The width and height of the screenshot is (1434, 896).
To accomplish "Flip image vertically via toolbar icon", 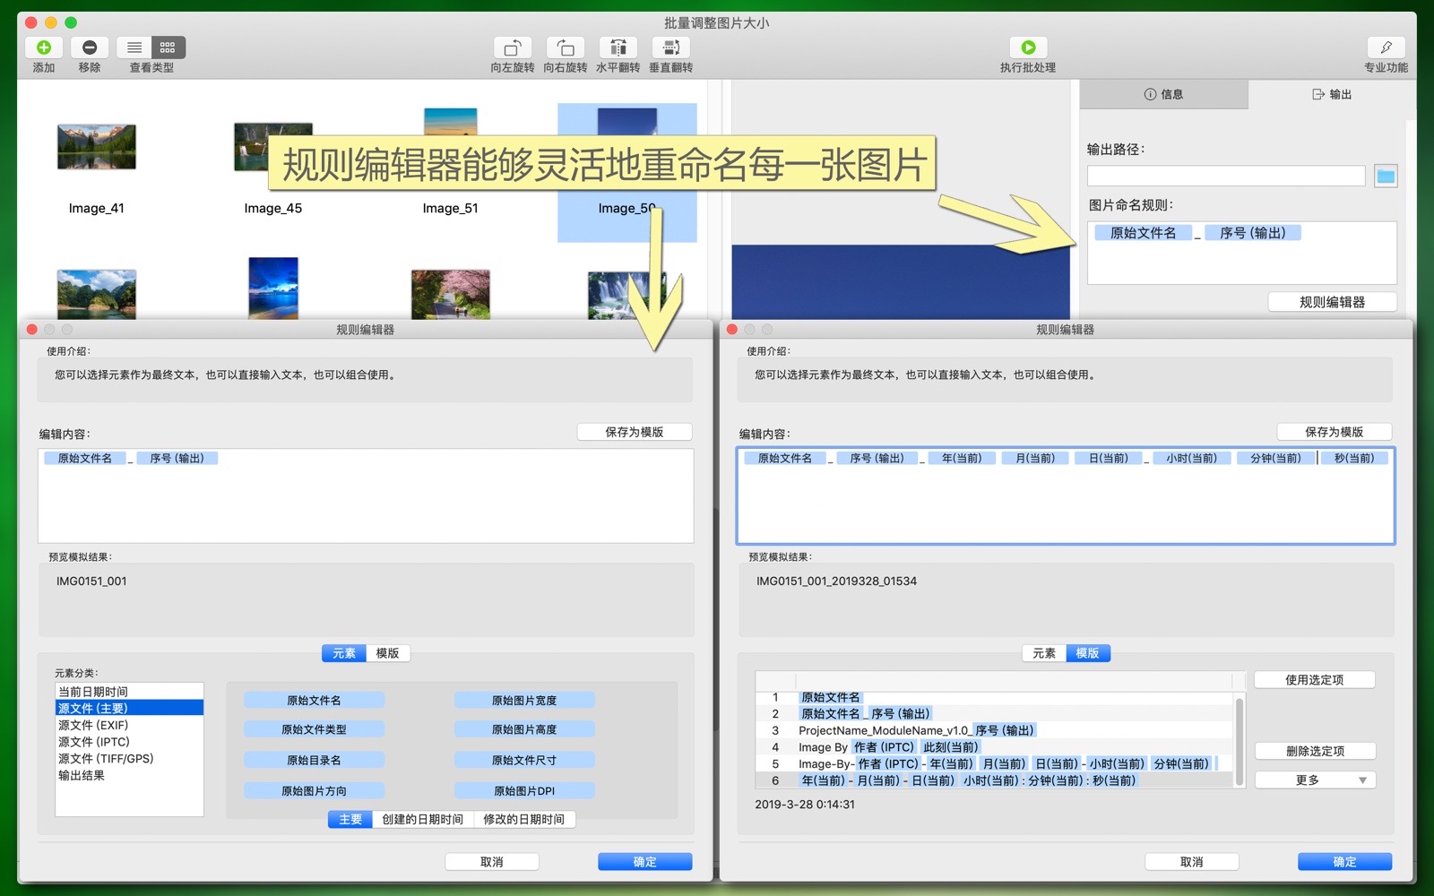I will pyautogui.click(x=670, y=47).
